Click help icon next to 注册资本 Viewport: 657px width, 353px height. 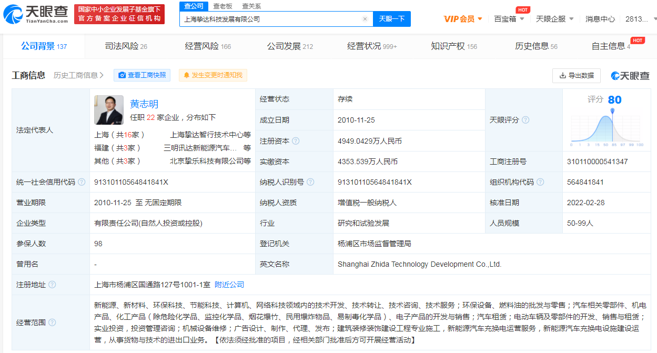(x=296, y=141)
